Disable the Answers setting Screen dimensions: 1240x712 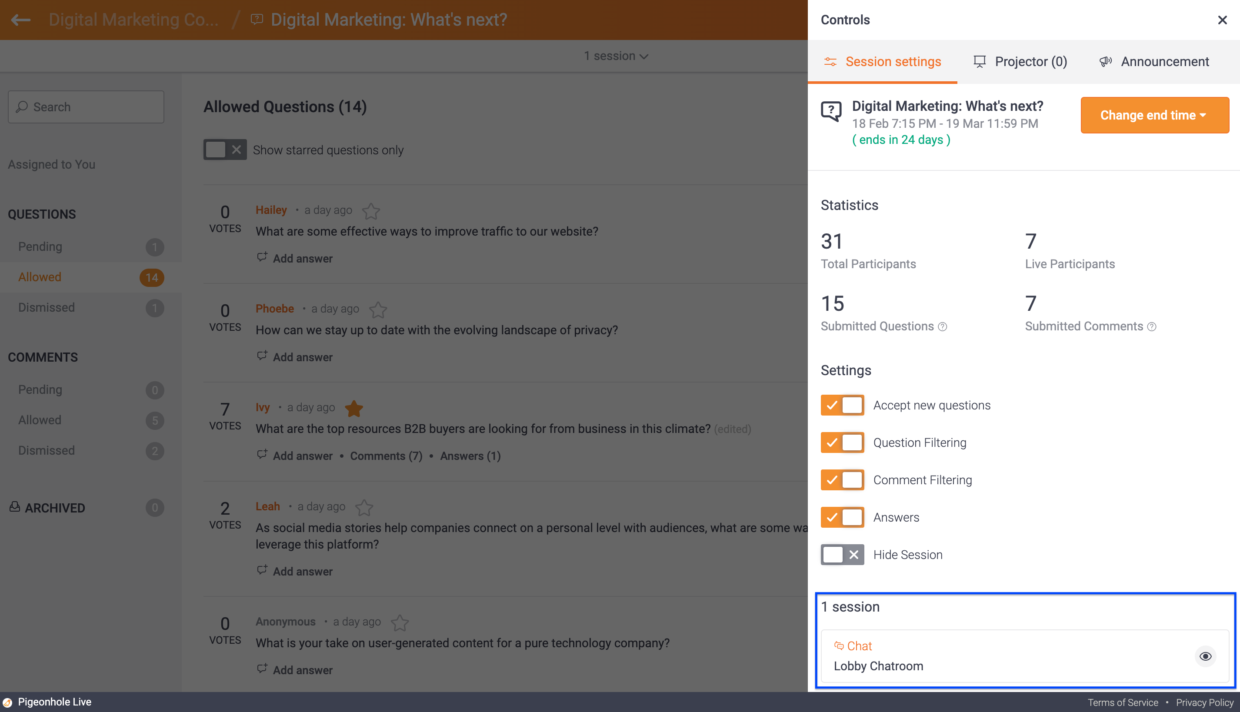pyautogui.click(x=842, y=517)
